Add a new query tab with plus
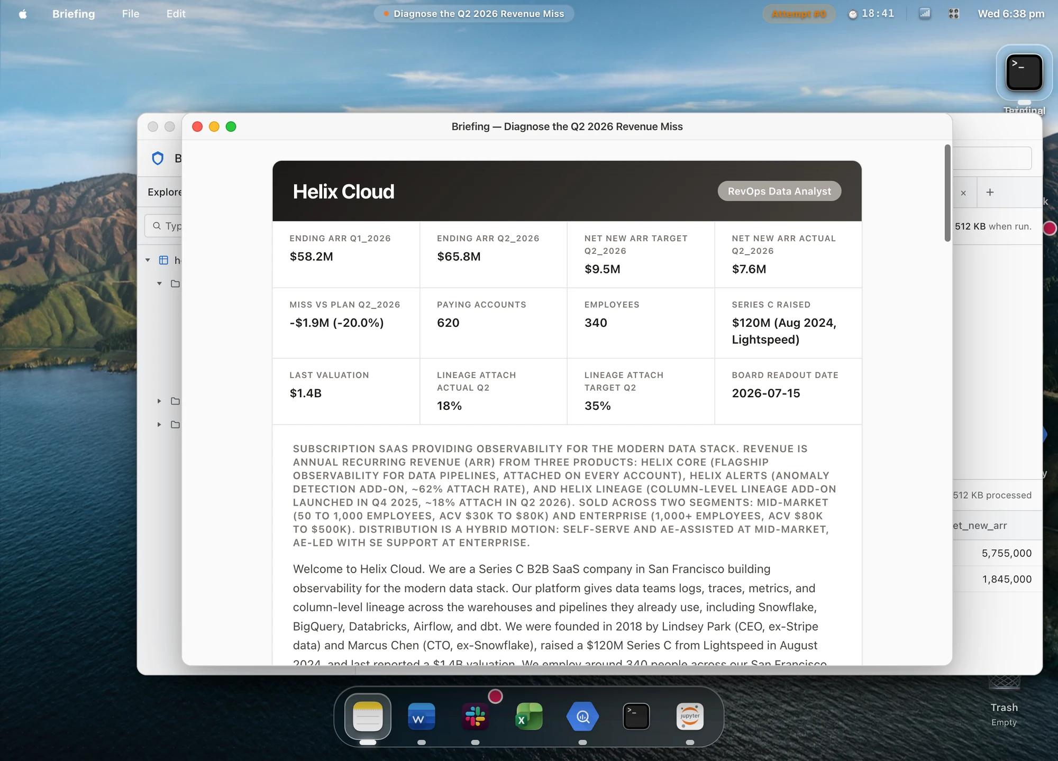This screenshot has height=761, width=1058. click(990, 192)
